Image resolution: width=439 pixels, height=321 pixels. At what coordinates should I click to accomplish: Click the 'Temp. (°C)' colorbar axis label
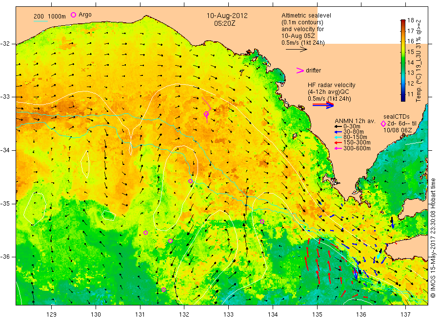[419, 87]
